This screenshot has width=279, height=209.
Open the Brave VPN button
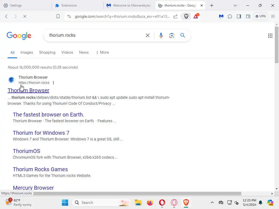tap(260, 16)
